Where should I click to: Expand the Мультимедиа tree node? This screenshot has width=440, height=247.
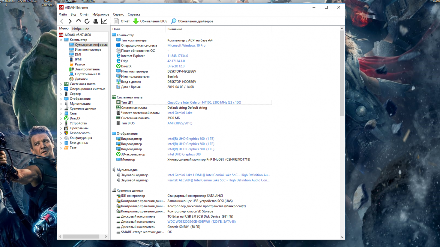point(61,104)
